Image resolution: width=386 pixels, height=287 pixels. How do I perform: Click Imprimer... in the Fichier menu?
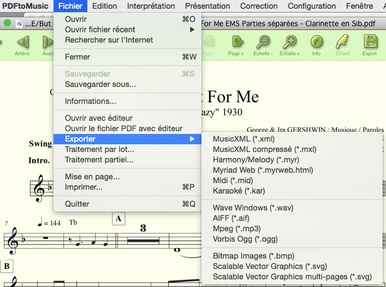coord(84,187)
